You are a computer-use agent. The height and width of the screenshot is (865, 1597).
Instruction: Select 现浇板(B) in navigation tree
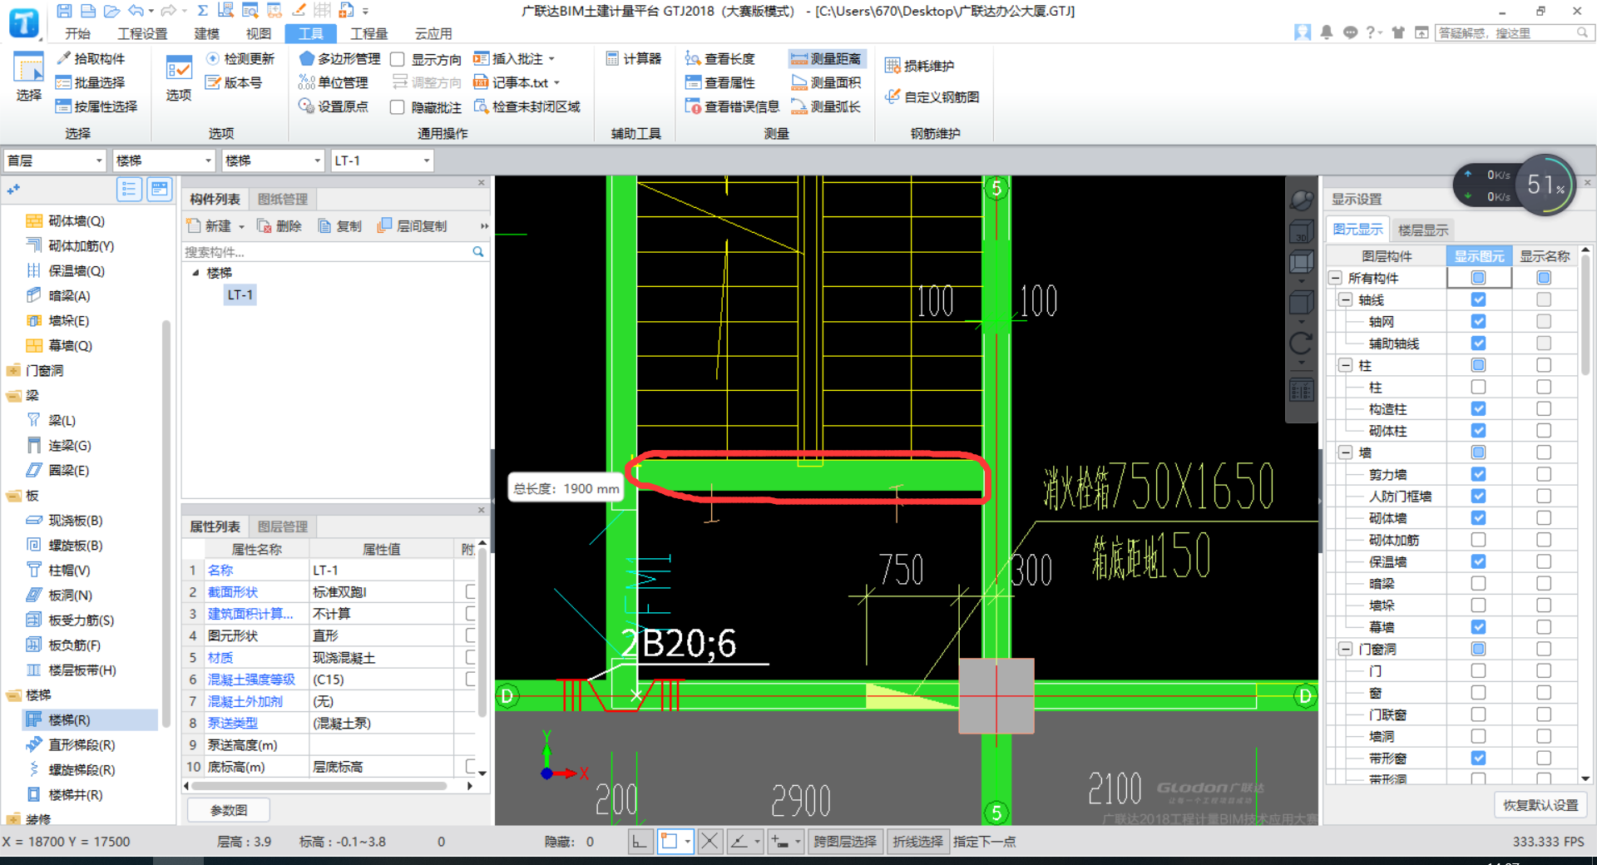coord(67,521)
